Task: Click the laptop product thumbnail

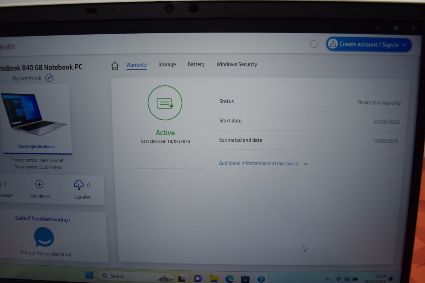Action: click(34, 114)
